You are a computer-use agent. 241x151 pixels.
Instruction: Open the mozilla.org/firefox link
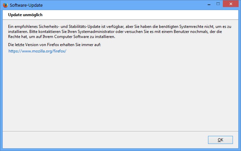point(37,51)
